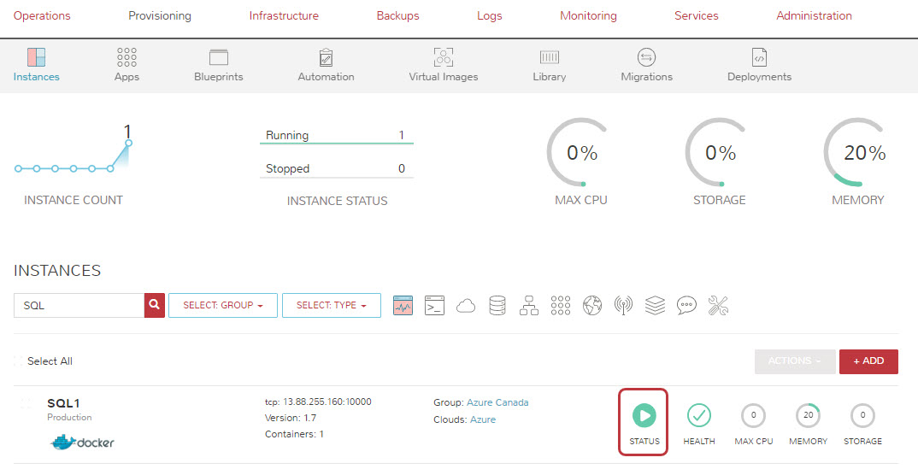Expand the Select: Type dropdown
The width and height of the screenshot is (918, 475).
pyautogui.click(x=331, y=305)
